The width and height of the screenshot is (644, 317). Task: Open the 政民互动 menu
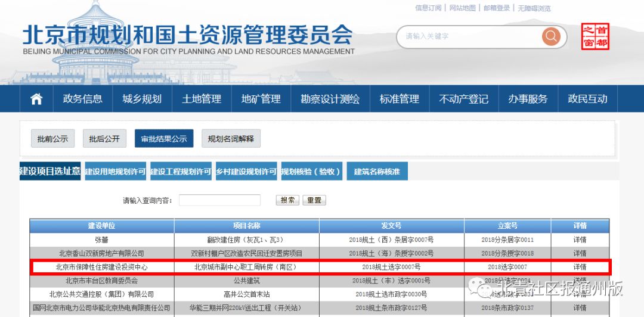pyautogui.click(x=587, y=99)
